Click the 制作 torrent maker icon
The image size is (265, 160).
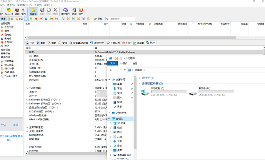pos(24,11)
